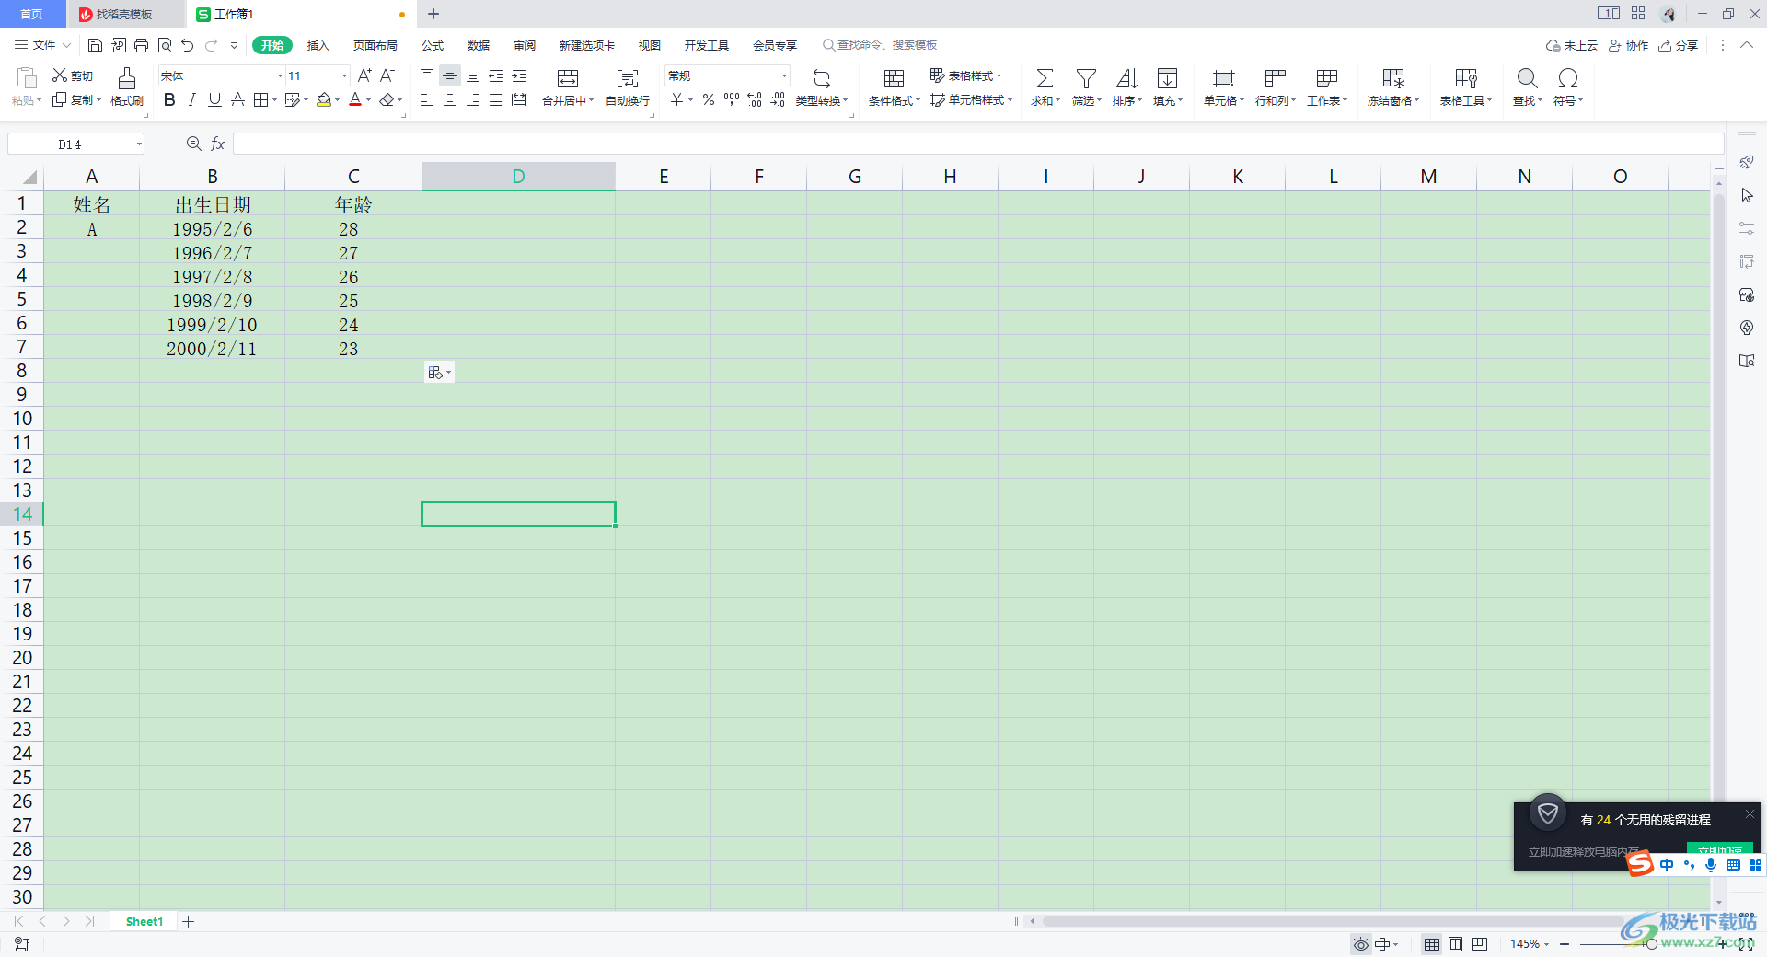Open the zoom percentage dropdown (145%)

tap(1546, 944)
